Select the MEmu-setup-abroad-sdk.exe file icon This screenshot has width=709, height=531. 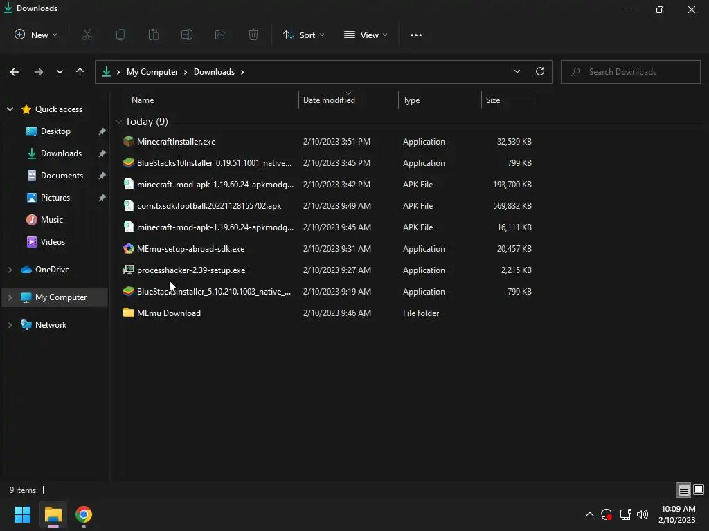pos(128,248)
